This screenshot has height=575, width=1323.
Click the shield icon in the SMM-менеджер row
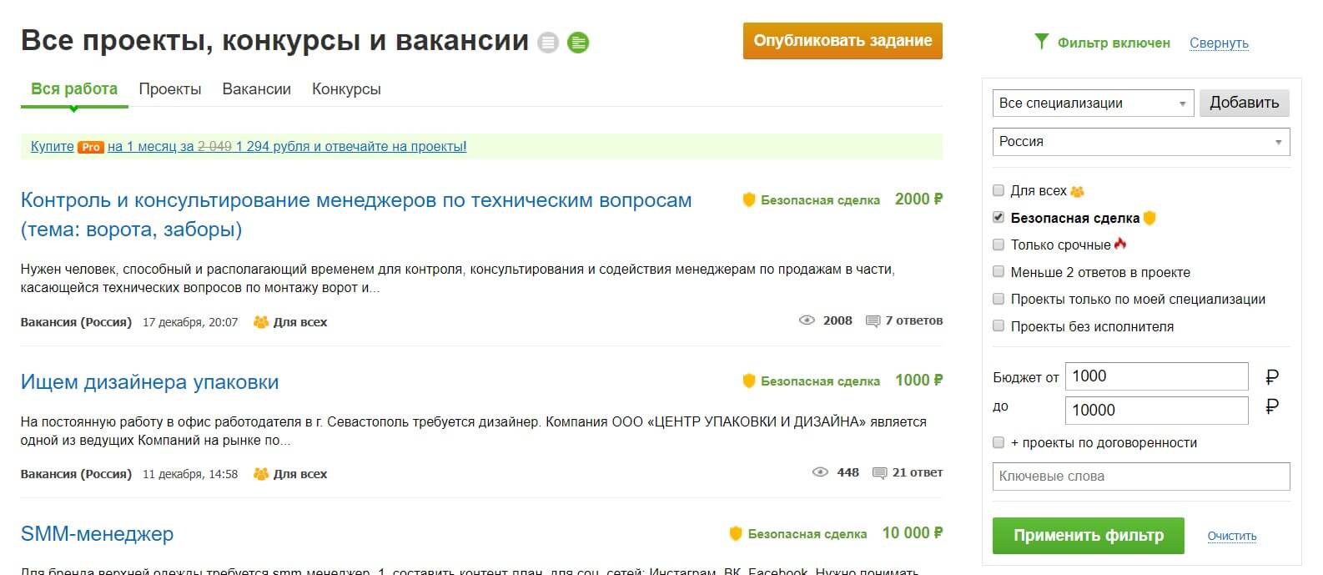[x=736, y=533]
